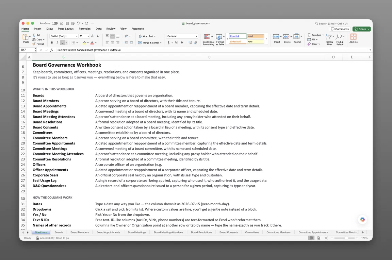392x260 pixels.
Task: Click the Increase Indent icon
Action: (131, 43)
